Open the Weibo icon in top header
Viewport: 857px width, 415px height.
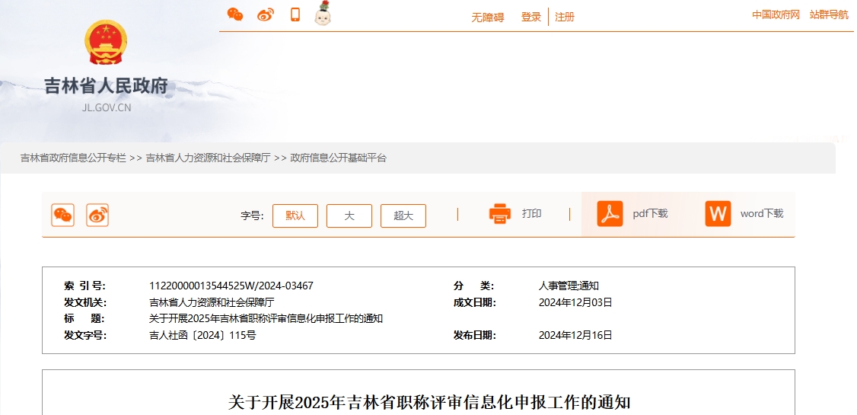[x=265, y=14]
